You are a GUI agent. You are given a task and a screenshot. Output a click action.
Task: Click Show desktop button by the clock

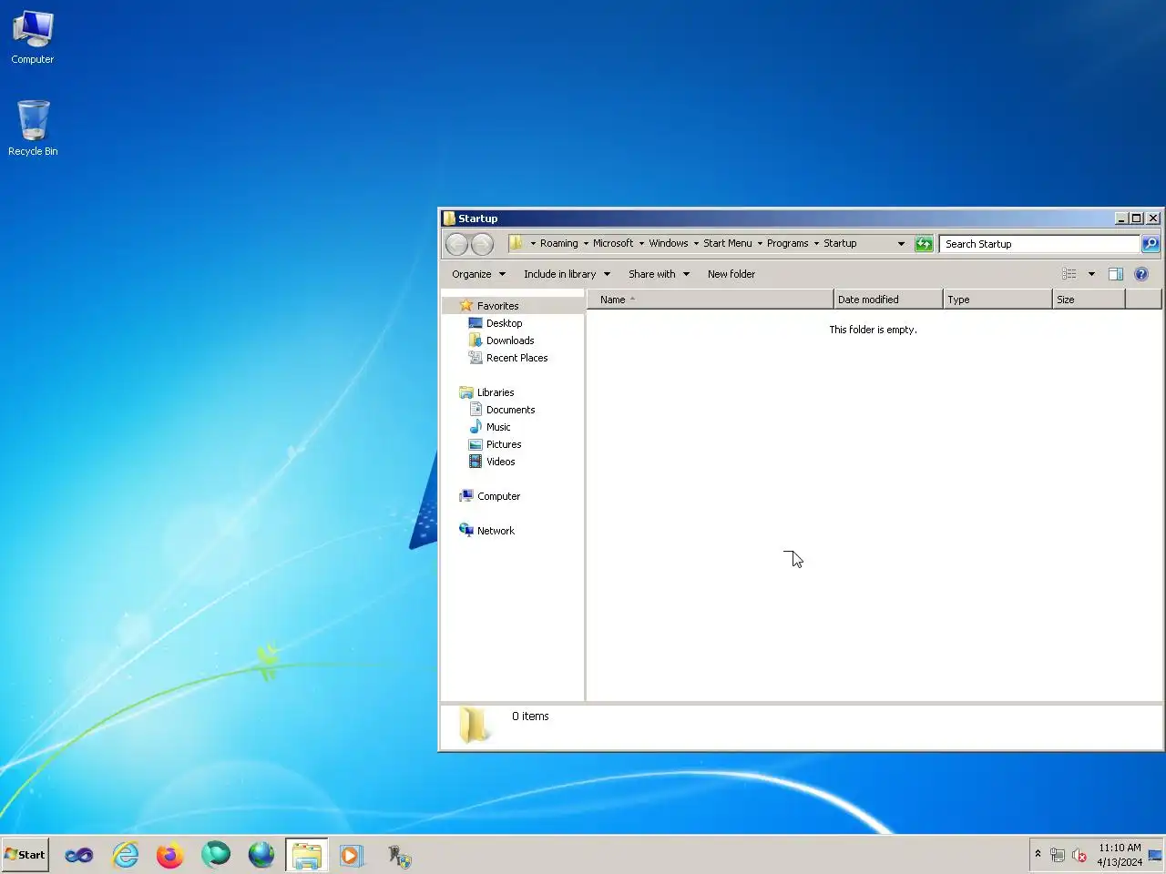[1155, 855]
